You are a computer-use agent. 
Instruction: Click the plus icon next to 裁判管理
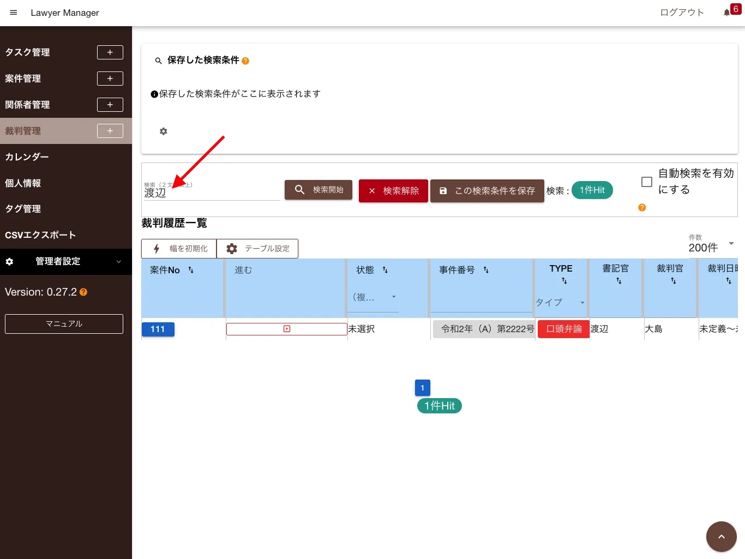click(x=110, y=131)
